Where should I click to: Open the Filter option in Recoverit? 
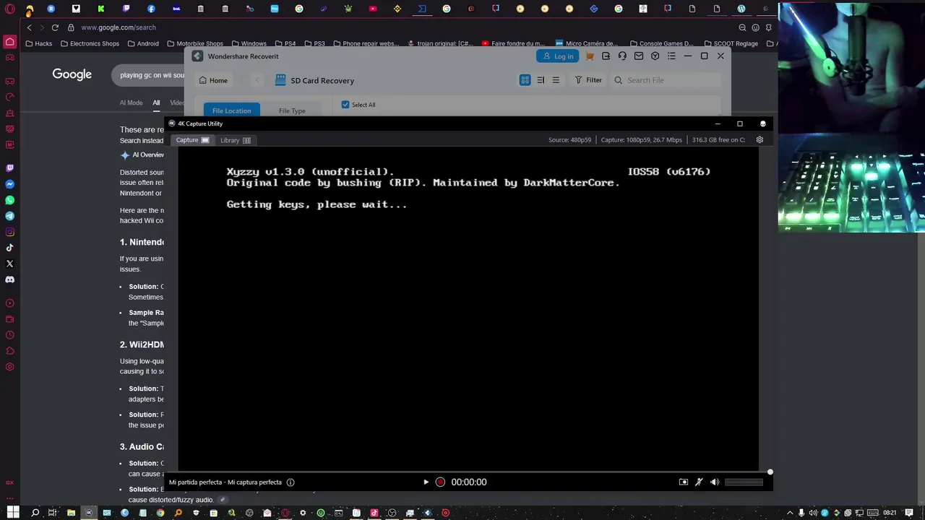point(588,80)
